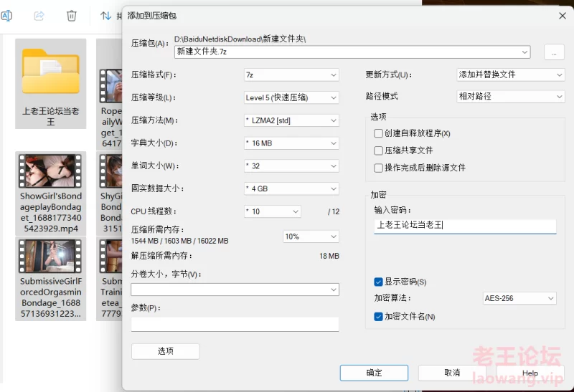The width and height of the screenshot is (574, 392).
Task: Uncheck the 显示密码 checkbox
Action: (x=378, y=282)
